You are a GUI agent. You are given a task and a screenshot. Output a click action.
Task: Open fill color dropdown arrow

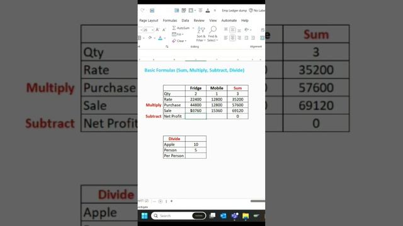pyautogui.click(x=154, y=38)
